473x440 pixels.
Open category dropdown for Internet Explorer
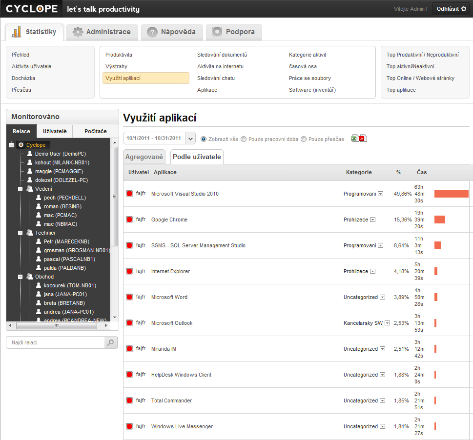373,271
